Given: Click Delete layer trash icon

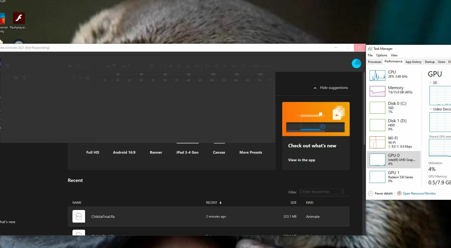Looking at the screenshot, I should click(x=24, y=78).
